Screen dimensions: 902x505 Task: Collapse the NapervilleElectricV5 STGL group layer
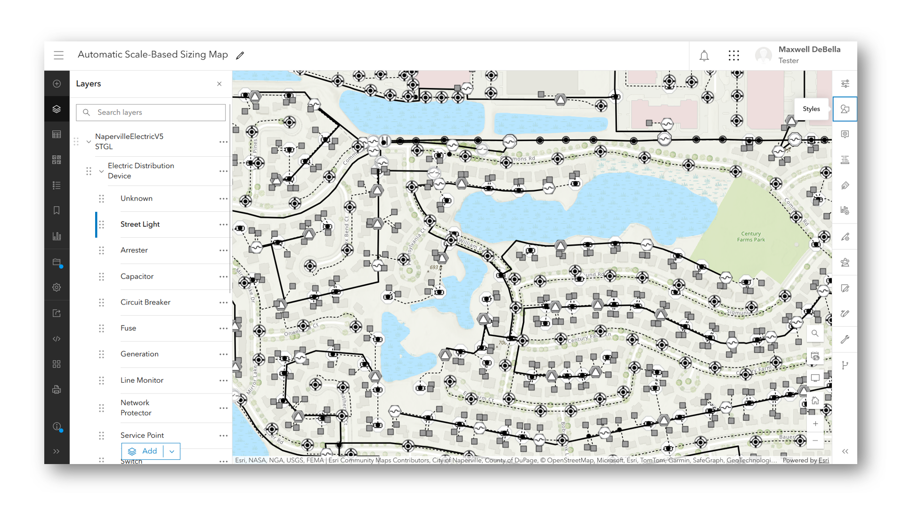coord(89,141)
